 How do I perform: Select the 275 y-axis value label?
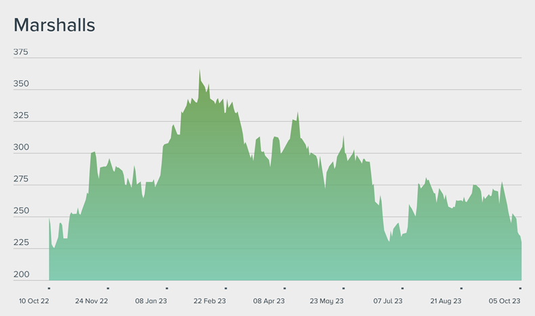click(x=21, y=179)
